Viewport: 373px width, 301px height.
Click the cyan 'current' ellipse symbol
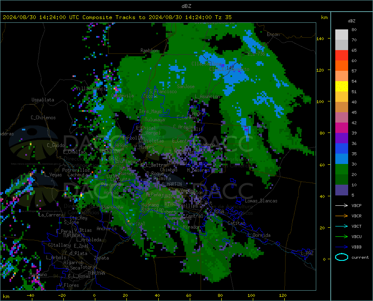342,257
